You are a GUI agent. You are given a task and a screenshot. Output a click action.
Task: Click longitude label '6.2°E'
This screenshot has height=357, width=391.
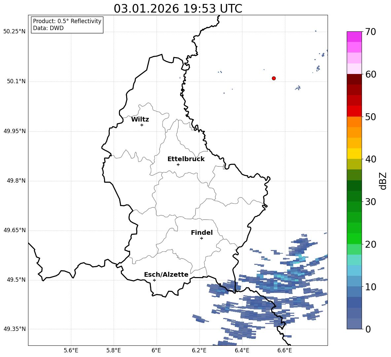pyautogui.click(x=199, y=350)
